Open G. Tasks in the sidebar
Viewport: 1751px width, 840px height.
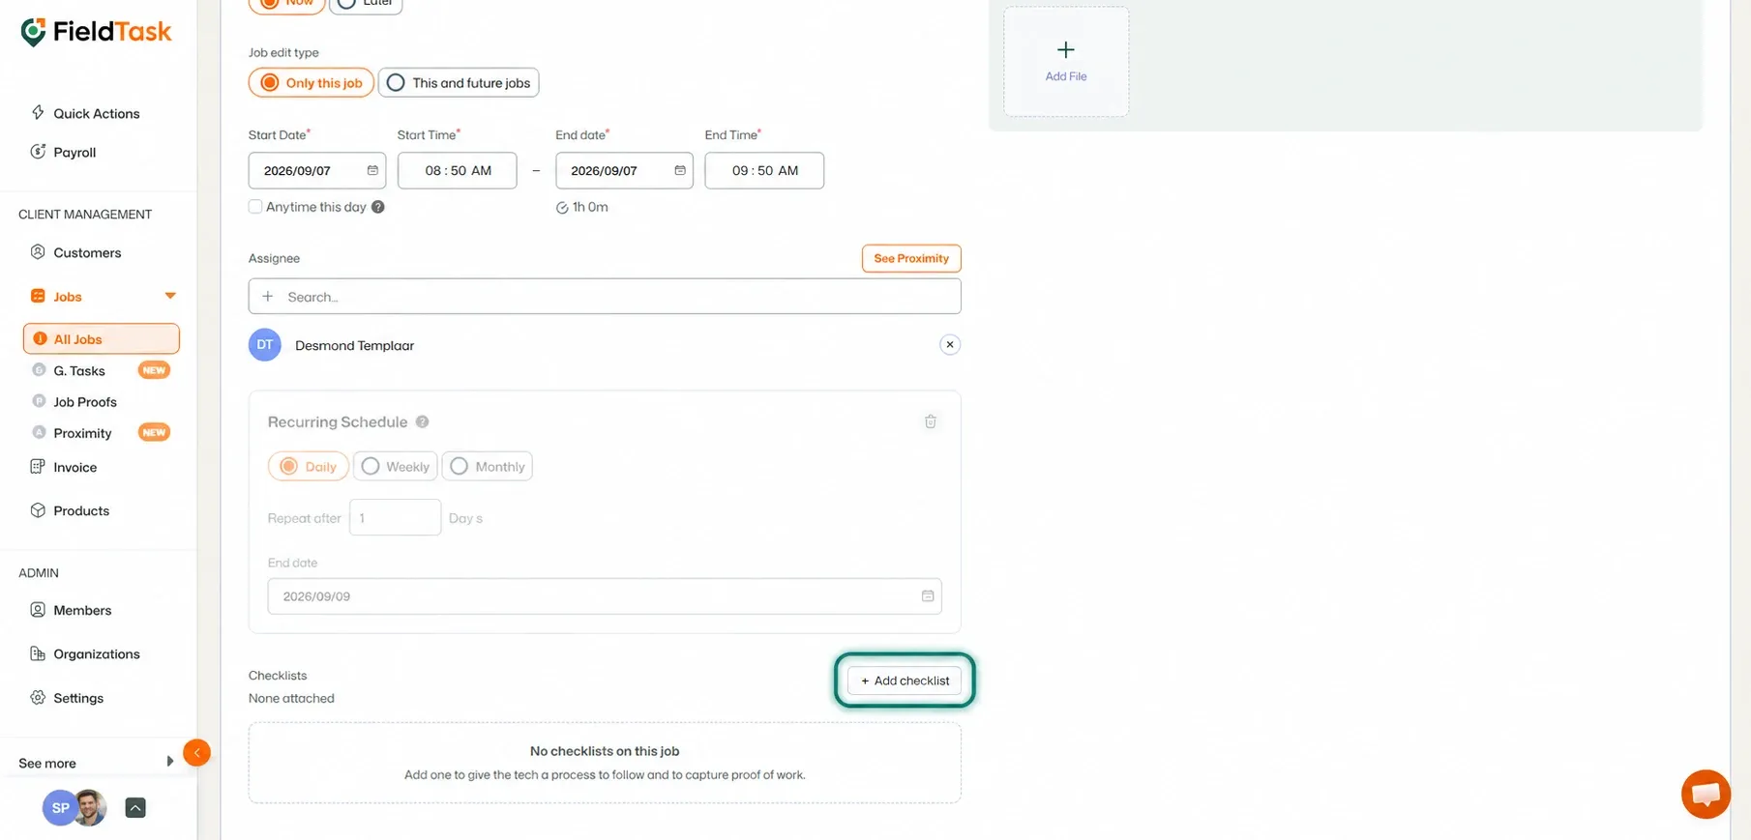79,370
